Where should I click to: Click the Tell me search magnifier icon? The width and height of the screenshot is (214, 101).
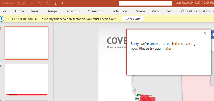(182, 11)
